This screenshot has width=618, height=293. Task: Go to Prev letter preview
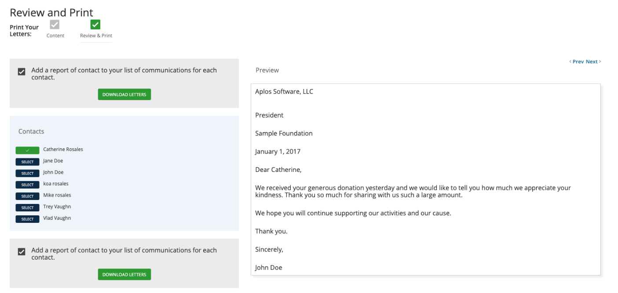click(577, 61)
